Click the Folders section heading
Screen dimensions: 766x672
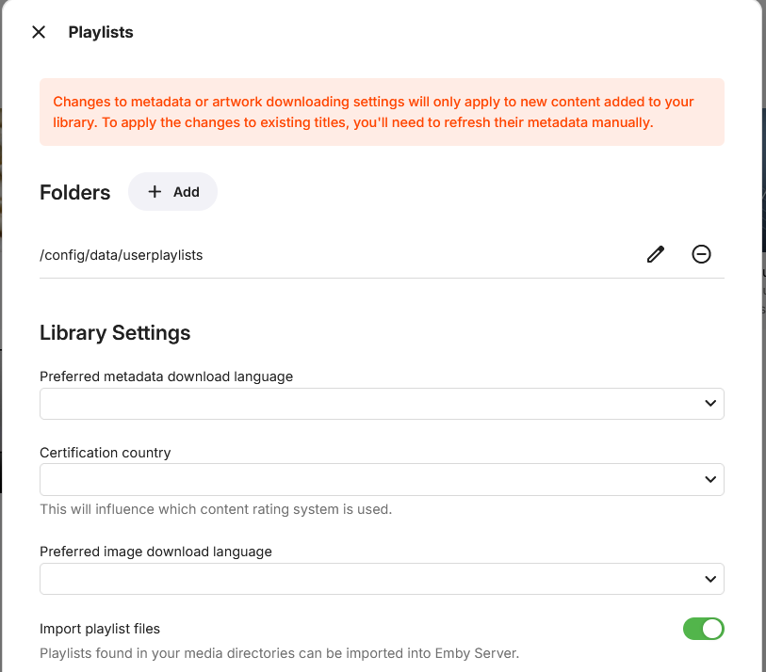point(75,193)
